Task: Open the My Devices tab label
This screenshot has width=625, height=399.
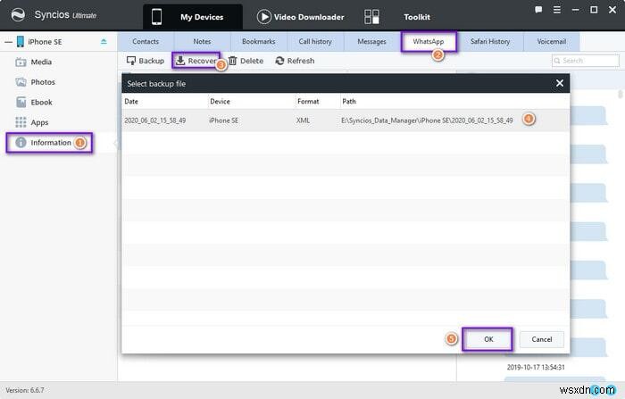Action: pyautogui.click(x=202, y=17)
